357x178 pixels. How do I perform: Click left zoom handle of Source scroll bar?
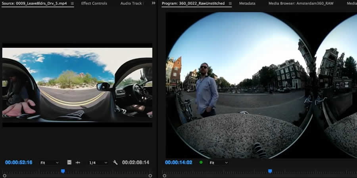pos(4,176)
